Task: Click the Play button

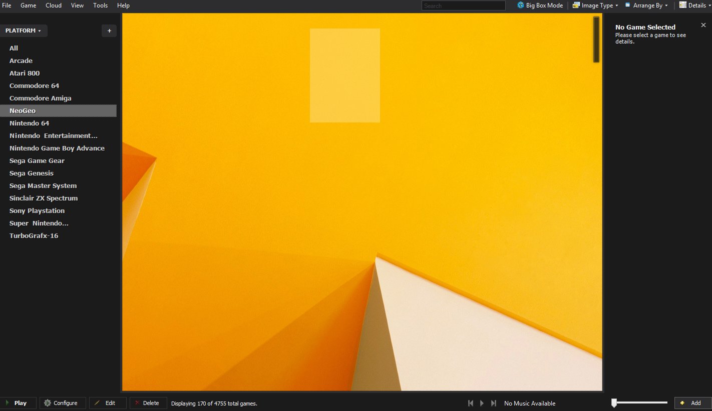Action: (18, 403)
